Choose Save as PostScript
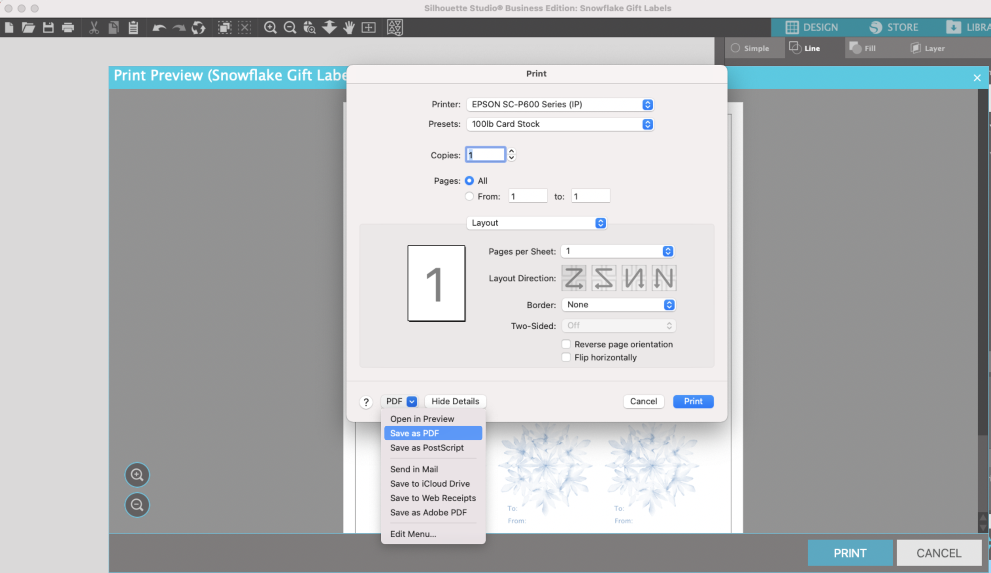Viewport: 991px width, 573px height. (x=433, y=448)
